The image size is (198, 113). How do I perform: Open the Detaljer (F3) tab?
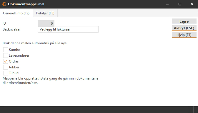click(x=45, y=13)
